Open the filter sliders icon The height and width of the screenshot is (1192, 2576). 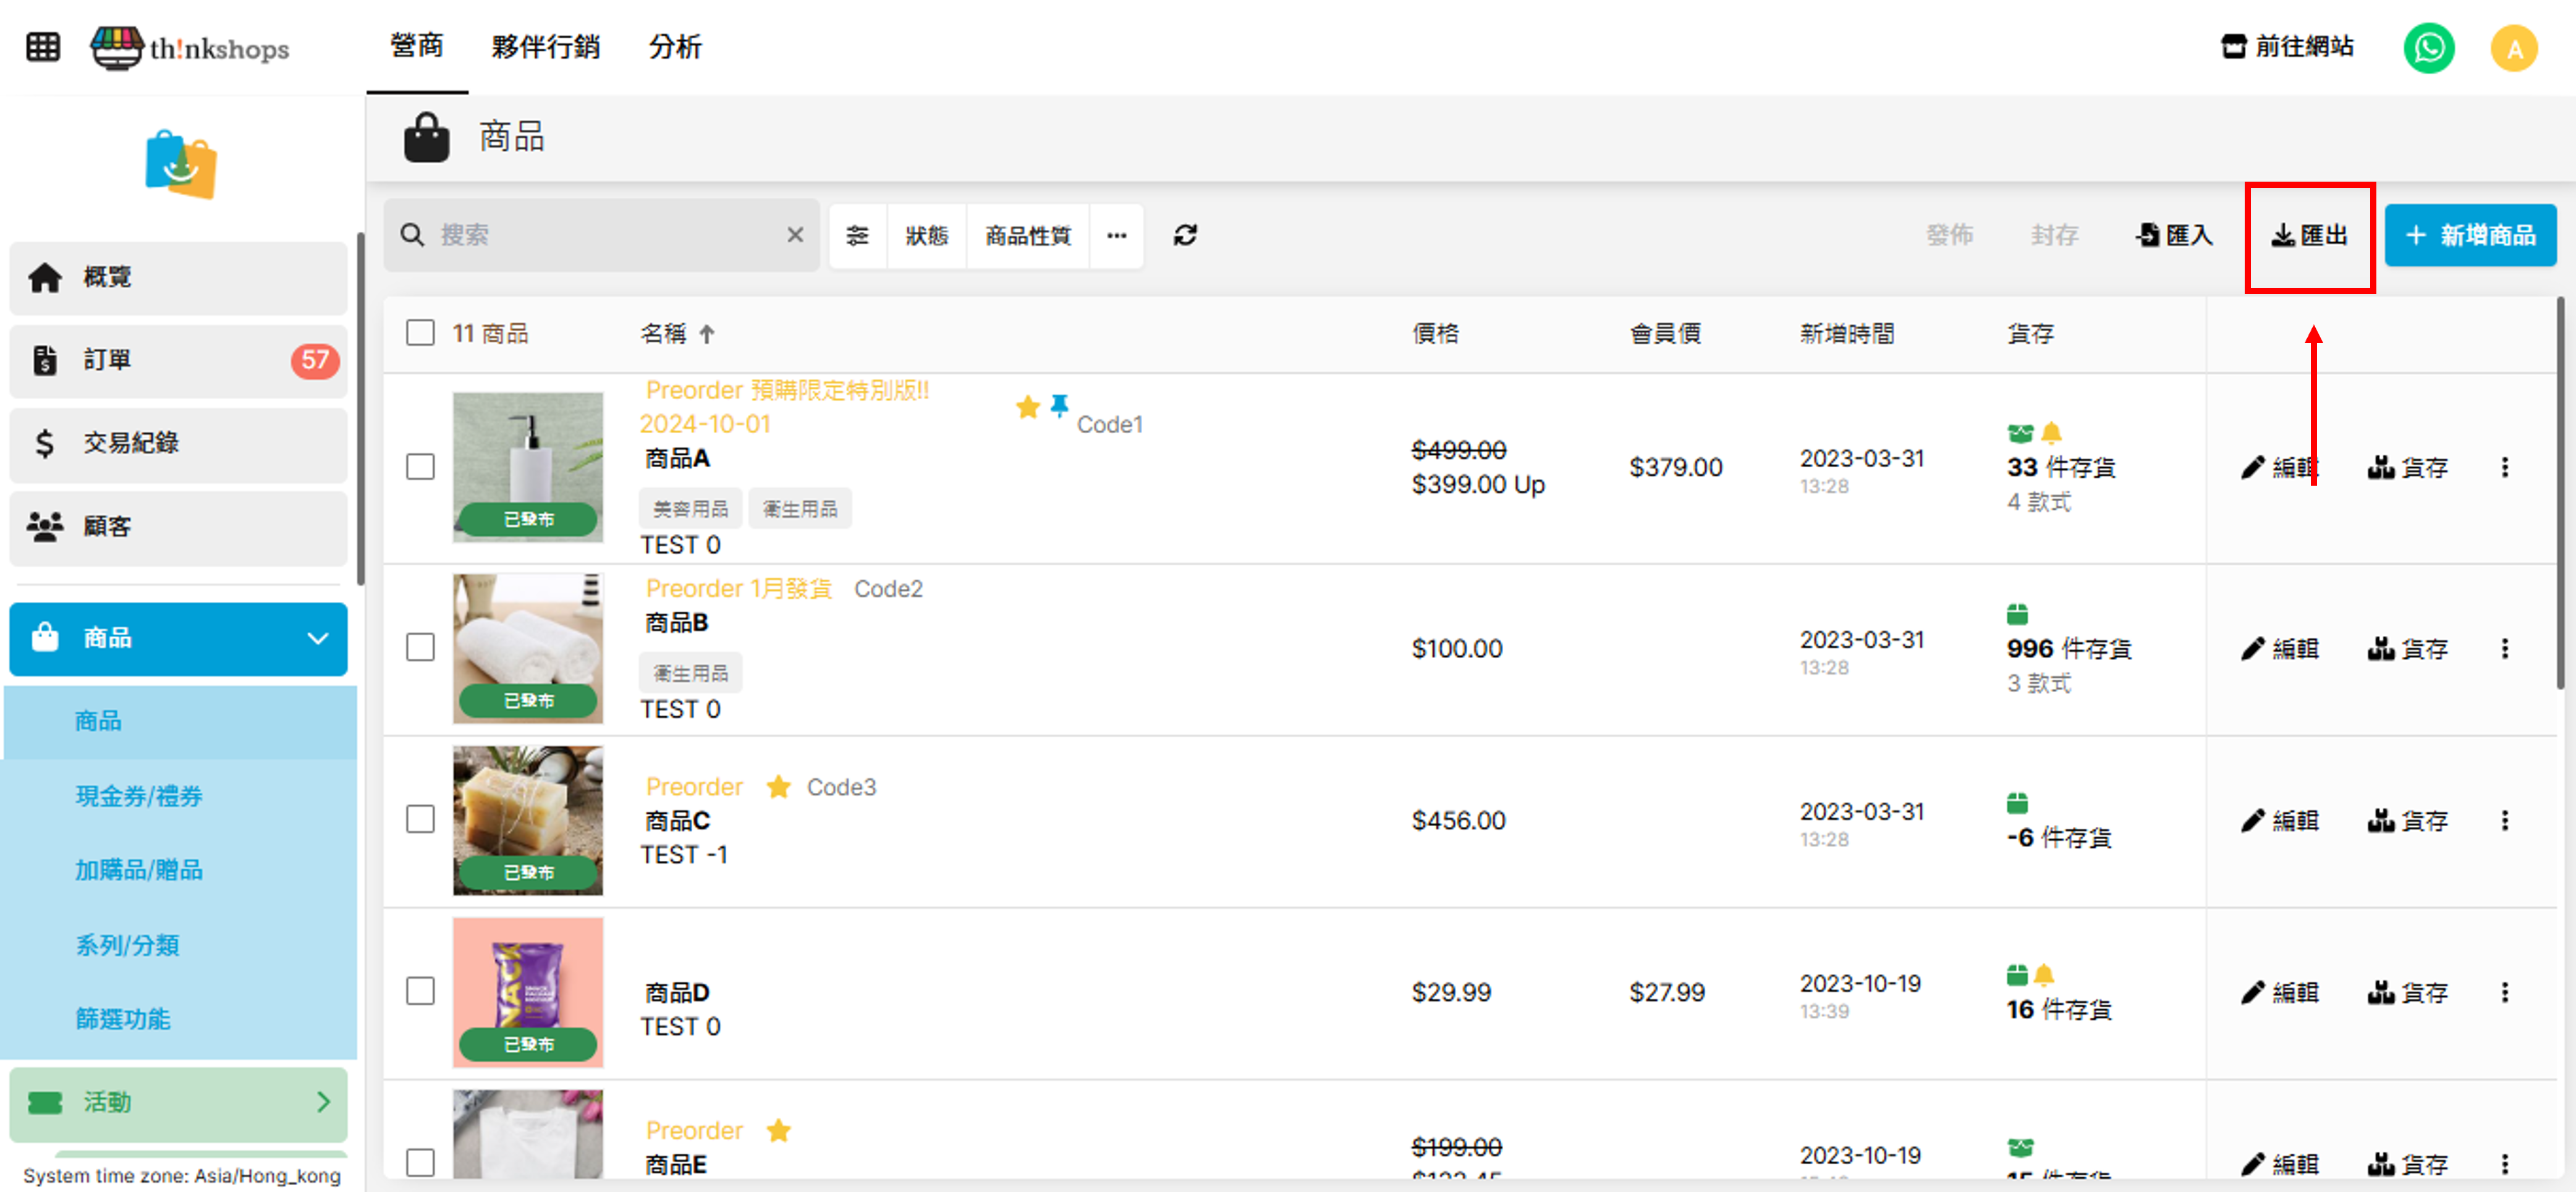pos(857,235)
